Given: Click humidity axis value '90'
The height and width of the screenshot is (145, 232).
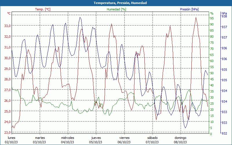Looking at the screenshot, I should [212, 24].
